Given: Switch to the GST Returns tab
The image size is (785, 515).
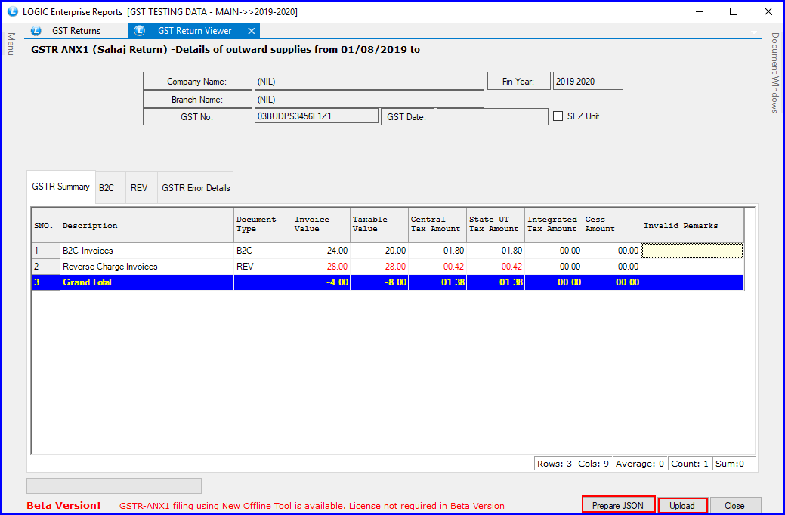Looking at the screenshot, I should (x=76, y=31).
